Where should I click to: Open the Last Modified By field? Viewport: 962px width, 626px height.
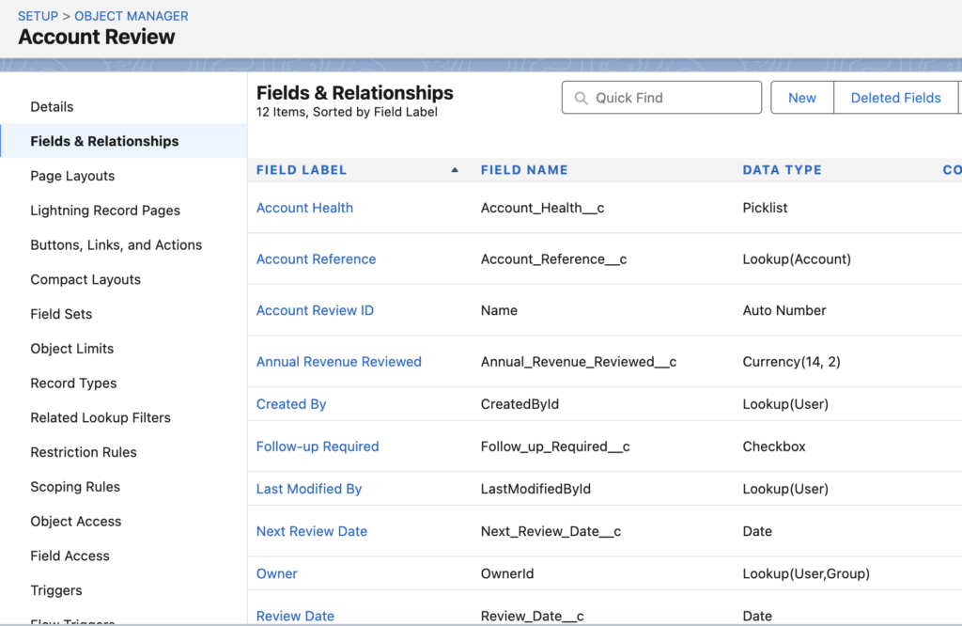coord(308,489)
